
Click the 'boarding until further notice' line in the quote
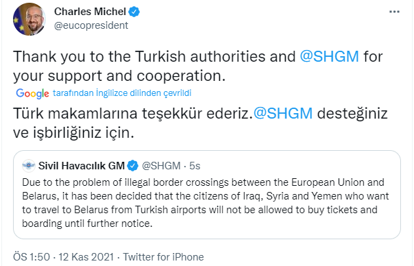tap(87, 223)
